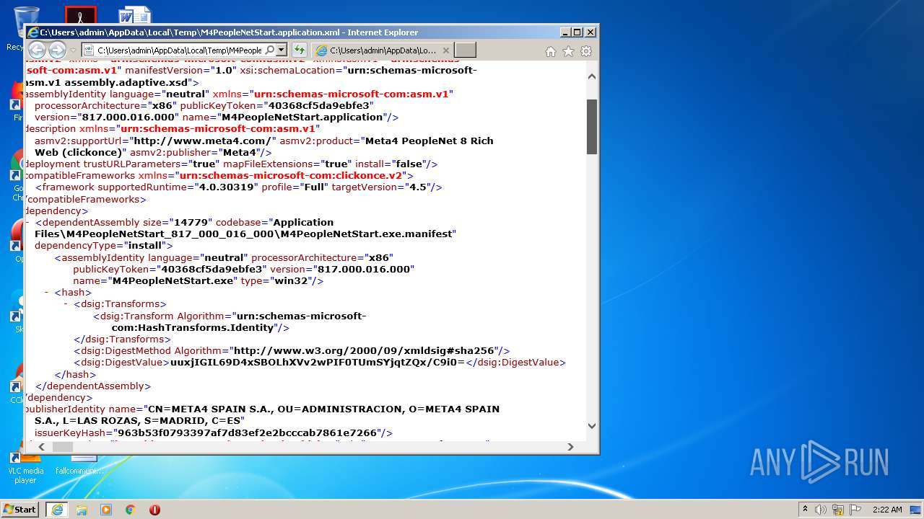Open Windows Explorer from taskbar
Screen dimensions: 924x519
tap(82, 510)
